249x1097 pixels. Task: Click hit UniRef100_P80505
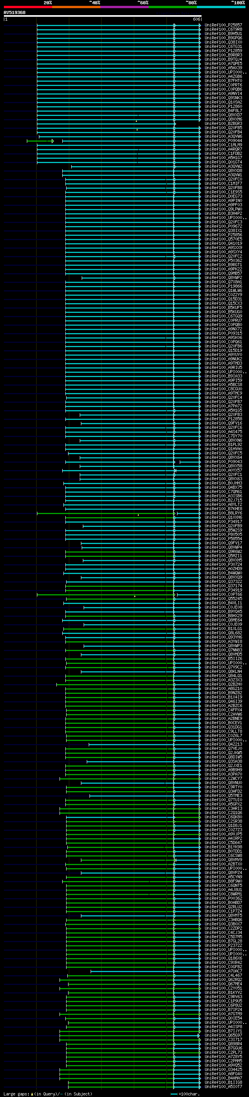point(223,534)
